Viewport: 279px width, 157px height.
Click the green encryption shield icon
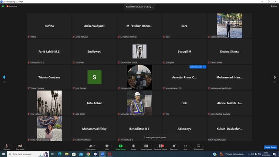click(3, 6)
